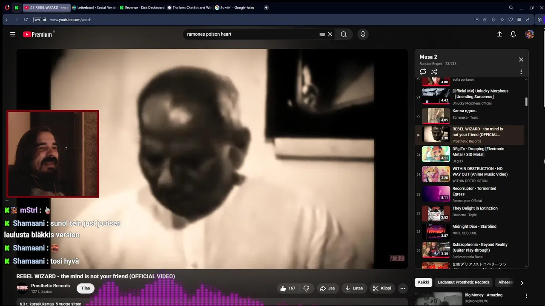Play Recorruptor - Tormented Egress

(470, 194)
